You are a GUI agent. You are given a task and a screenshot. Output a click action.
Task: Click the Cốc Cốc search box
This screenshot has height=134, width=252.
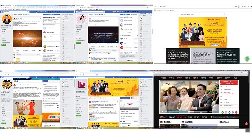202,14
